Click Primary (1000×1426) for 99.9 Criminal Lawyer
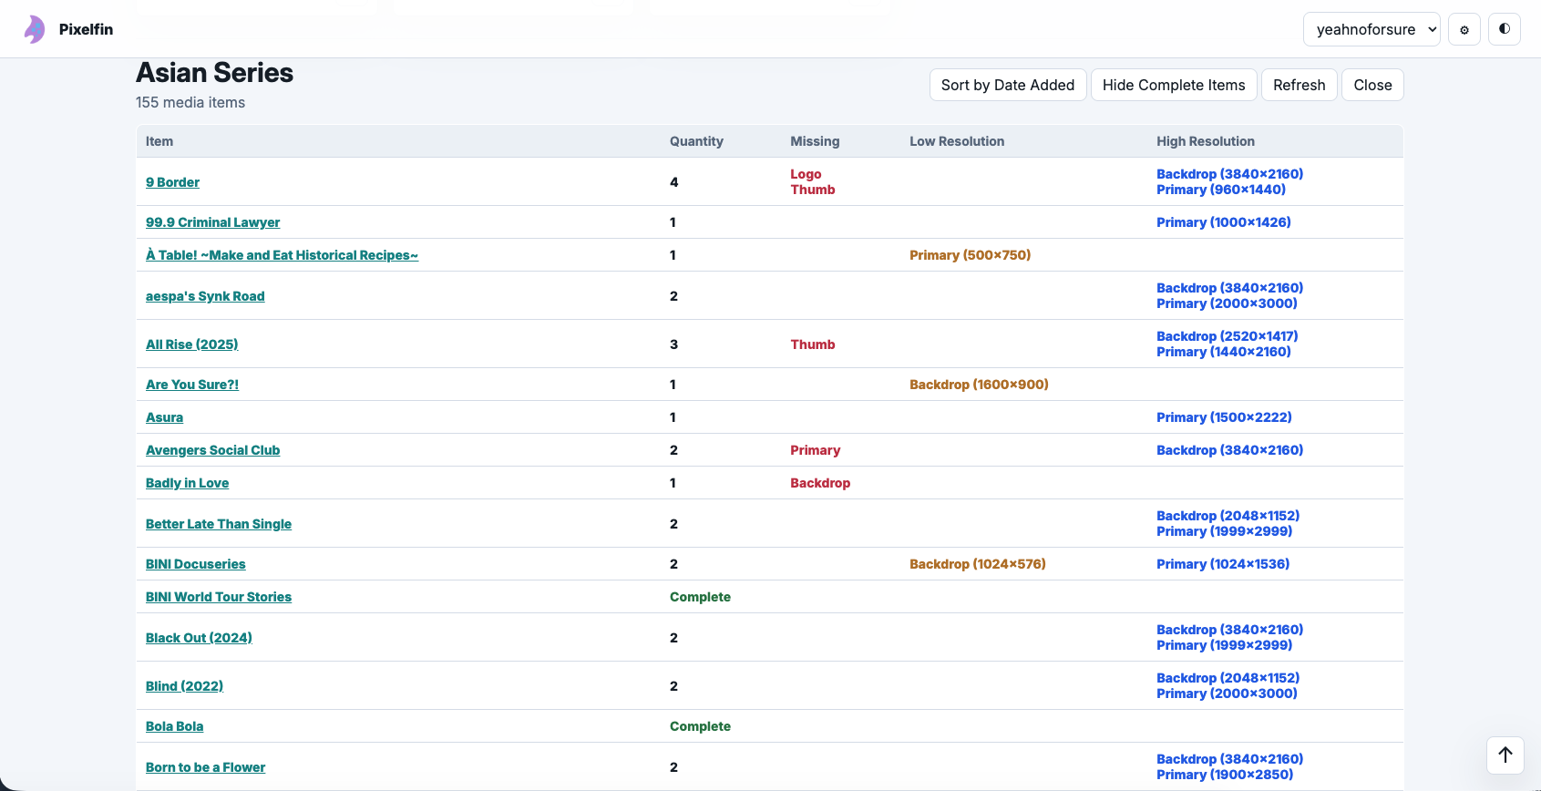This screenshot has height=791, width=1541. pyautogui.click(x=1224, y=222)
